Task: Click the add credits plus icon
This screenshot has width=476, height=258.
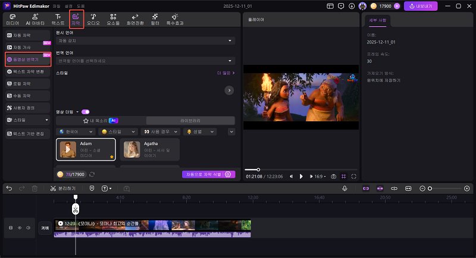Action: pyautogui.click(x=397, y=6)
